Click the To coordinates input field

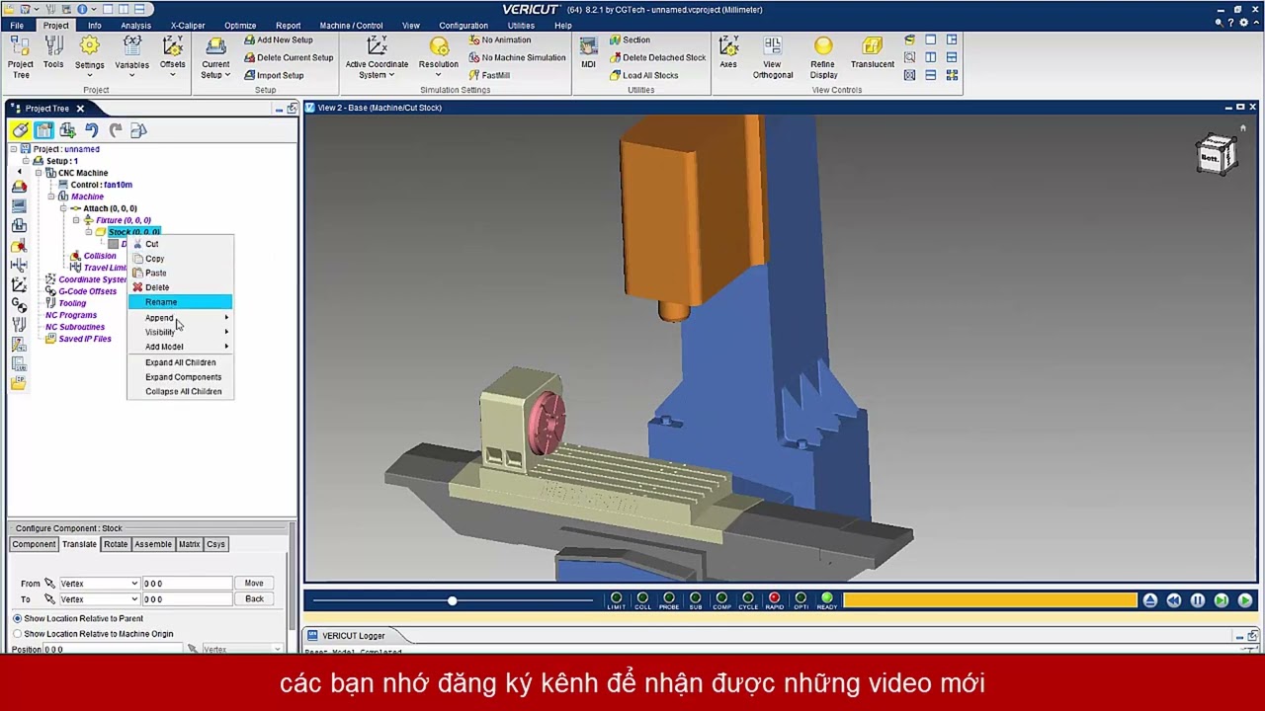click(x=187, y=599)
